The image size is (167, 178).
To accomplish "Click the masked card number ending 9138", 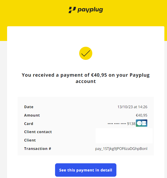I will click(x=122, y=124).
